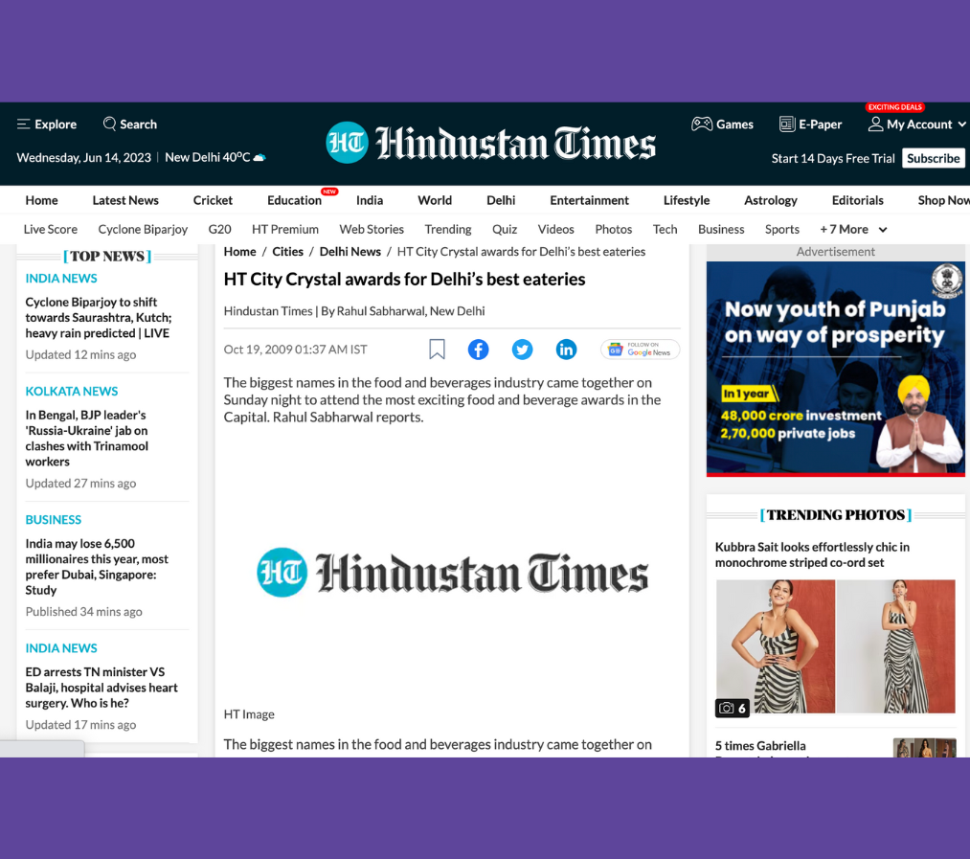Expand the My Account dropdown arrow
The height and width of the screenshot is (859, 970).
[961, 124]
